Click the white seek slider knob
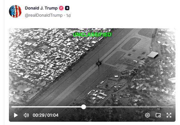Image resolution: width=180 pixels, height=125 pixels. [x=84, y=107]
